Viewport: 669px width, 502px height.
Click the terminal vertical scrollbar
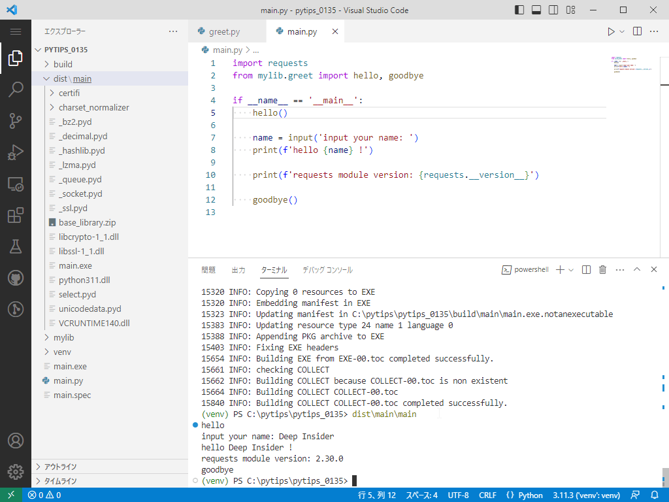665,477
